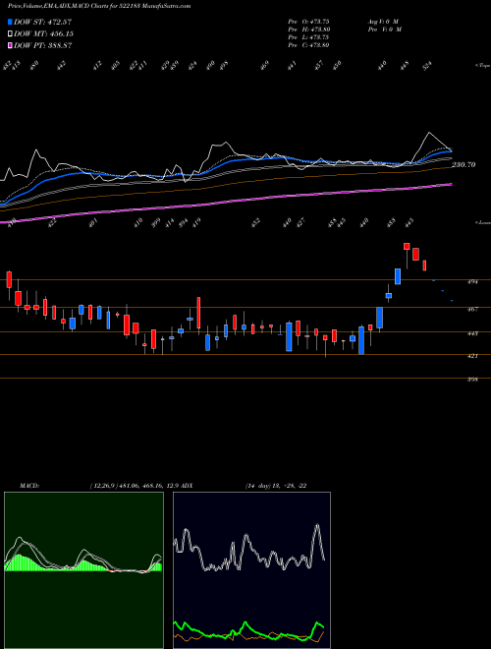This screenshot has height=649, width=491.
Task: Click the 421 price level label
Action: tap(472, 356)
